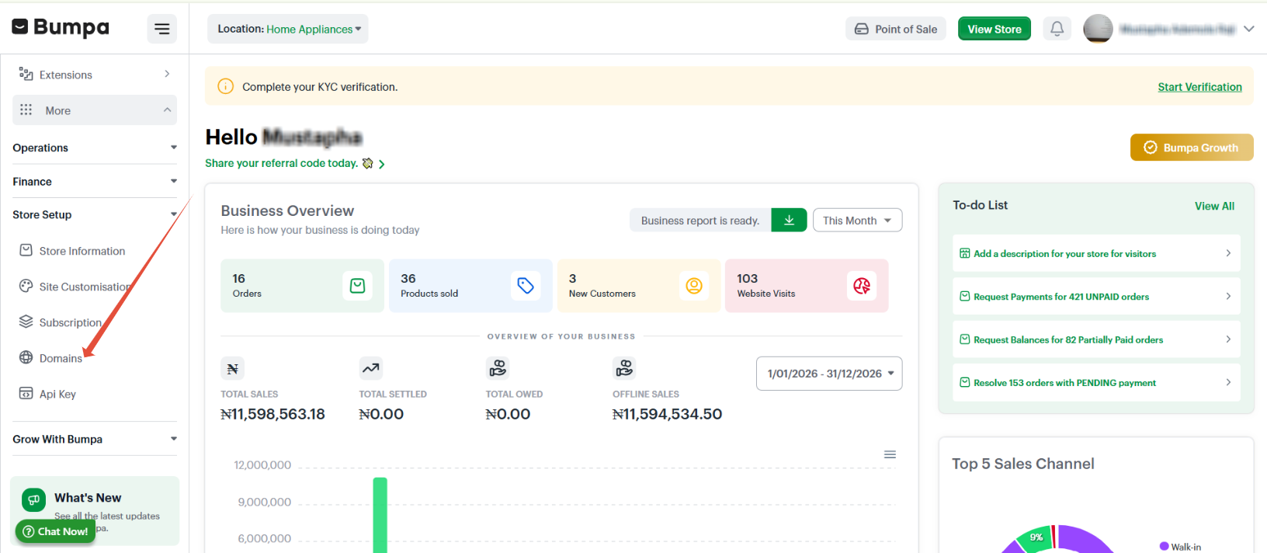Expand the user account chevron

point(1248,29)
